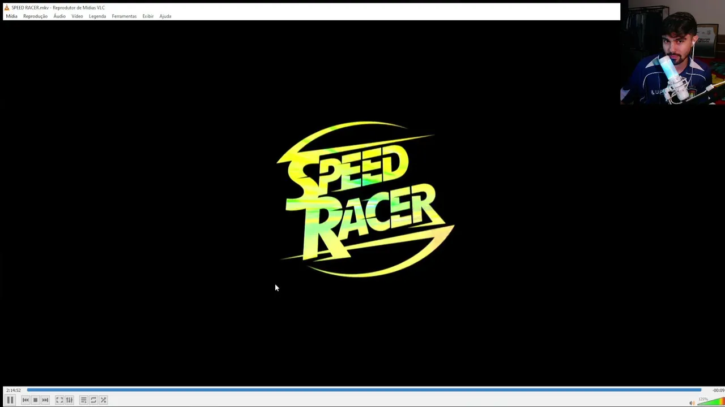Mute audio via speaker icon

(x=692, y=402)
